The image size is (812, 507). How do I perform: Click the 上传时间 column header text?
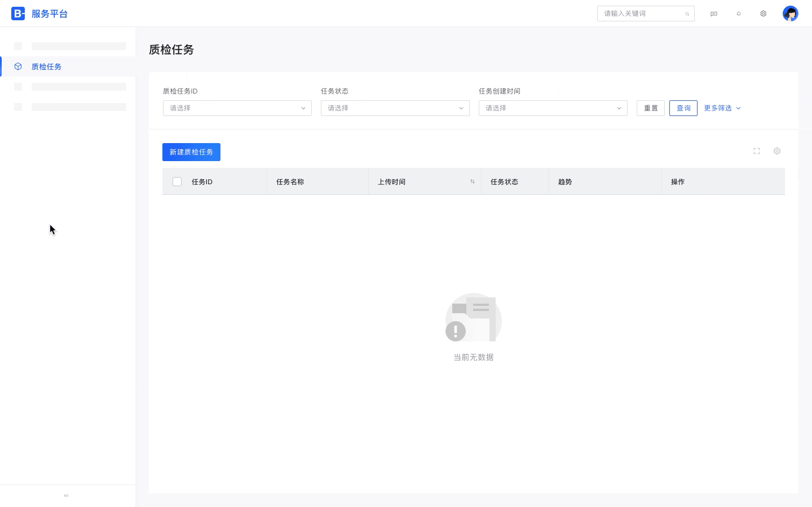391,182
